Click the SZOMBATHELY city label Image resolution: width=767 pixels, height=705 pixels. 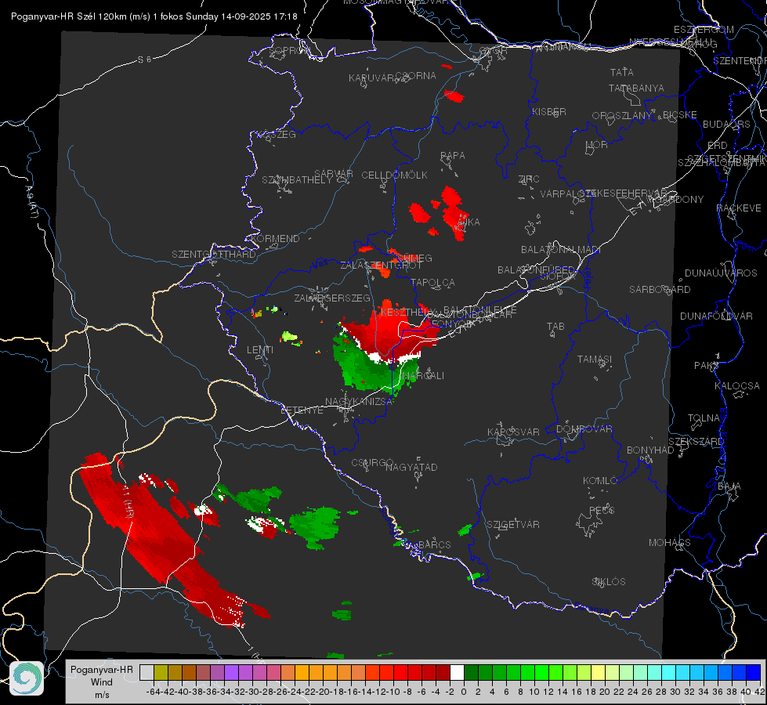pyautogui.click(x=297, y=180)
